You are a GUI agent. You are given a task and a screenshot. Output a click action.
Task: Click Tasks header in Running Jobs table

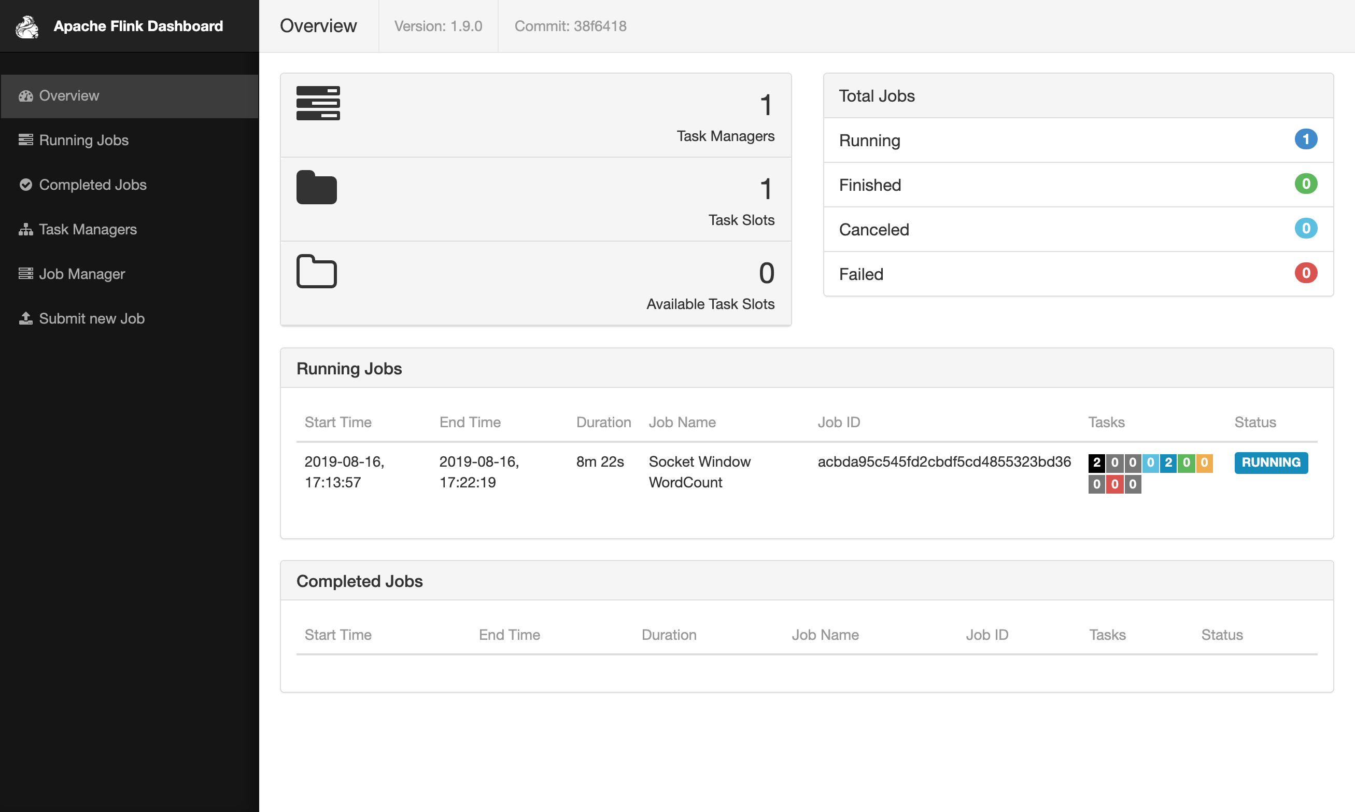(x=1106, y=423)
